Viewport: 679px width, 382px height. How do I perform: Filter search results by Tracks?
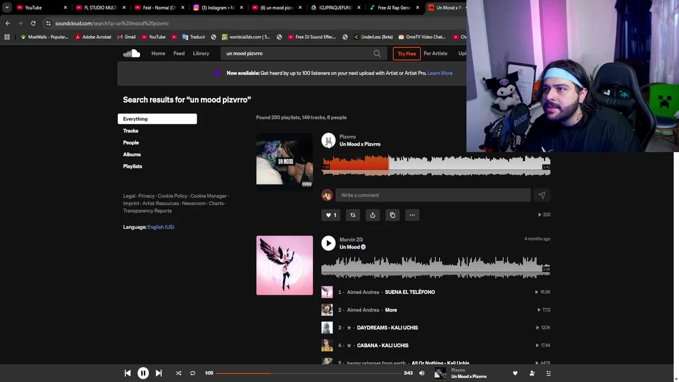(x=130, y=131)
